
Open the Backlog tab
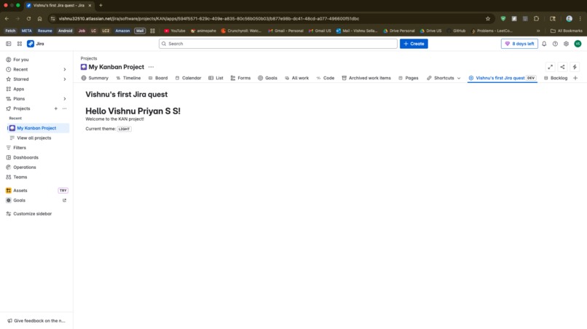[556, 78]
